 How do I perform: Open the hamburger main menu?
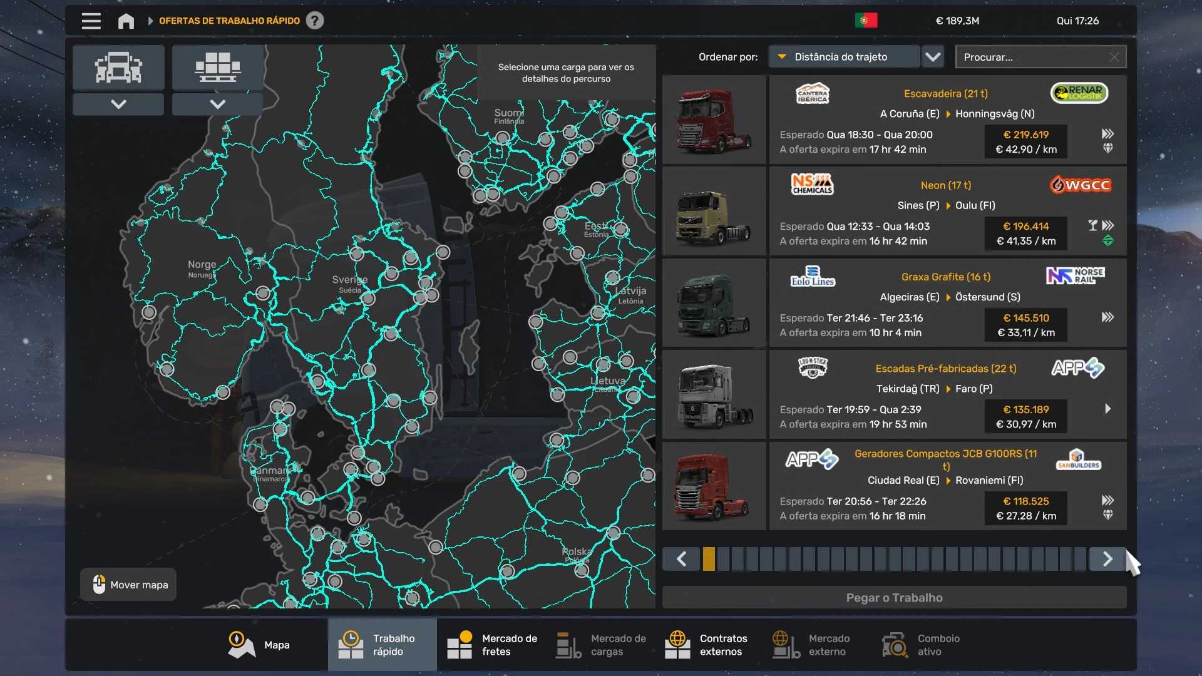point(91,21)
